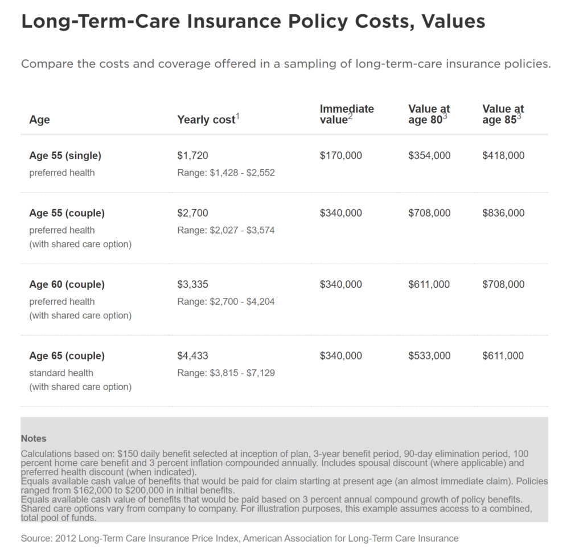
Task: Click the $170,000 immediate value cell
Action: pyautogui.click(x=341, y=156)
